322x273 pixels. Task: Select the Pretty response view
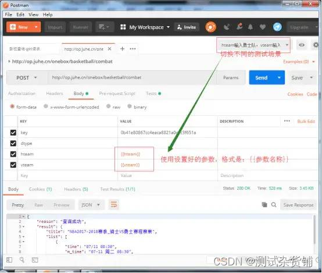17,205
